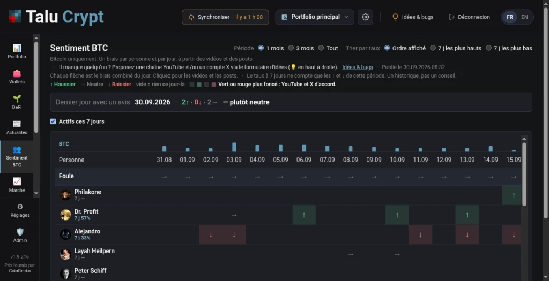
Task: Click sidebar scroll down arrow
Action: click(x=36, y=193)
